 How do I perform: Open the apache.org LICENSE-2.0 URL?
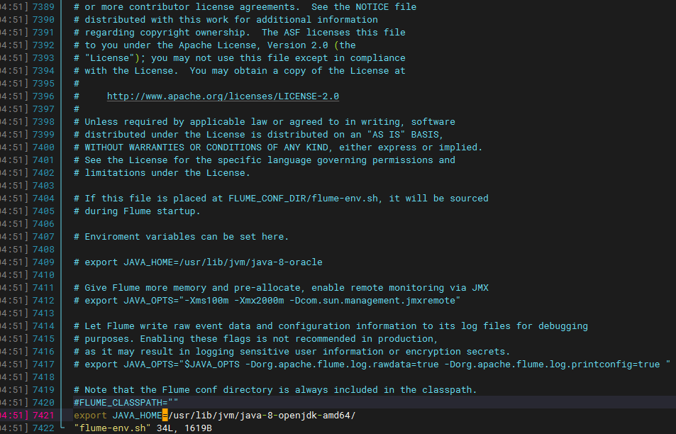tap(223, 96)
